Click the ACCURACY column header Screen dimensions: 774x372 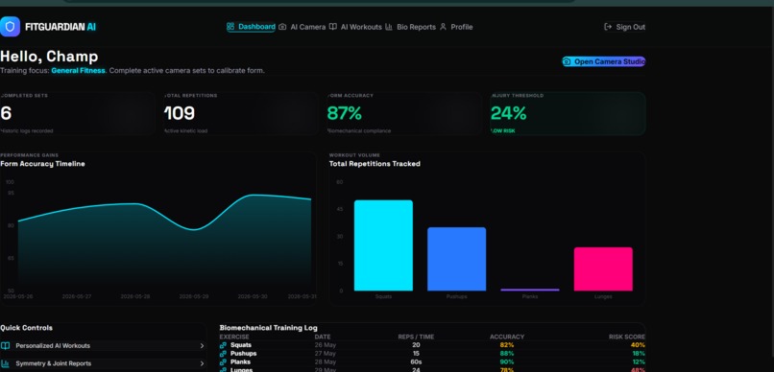[x=507, y=337]
